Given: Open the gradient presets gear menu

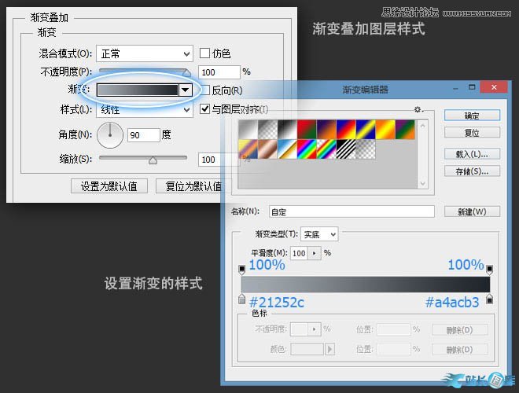Looking at the screenshot, I should click(x=419, y=110).
